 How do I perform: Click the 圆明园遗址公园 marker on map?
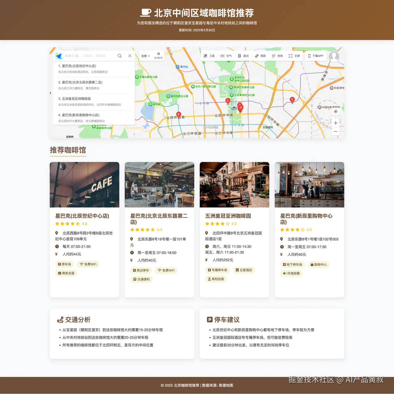tap(168, 96)
